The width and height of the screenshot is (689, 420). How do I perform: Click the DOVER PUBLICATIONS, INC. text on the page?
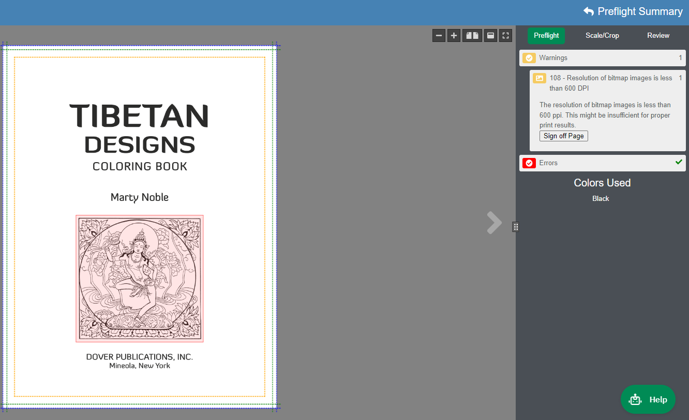click(x=140, y=357)
